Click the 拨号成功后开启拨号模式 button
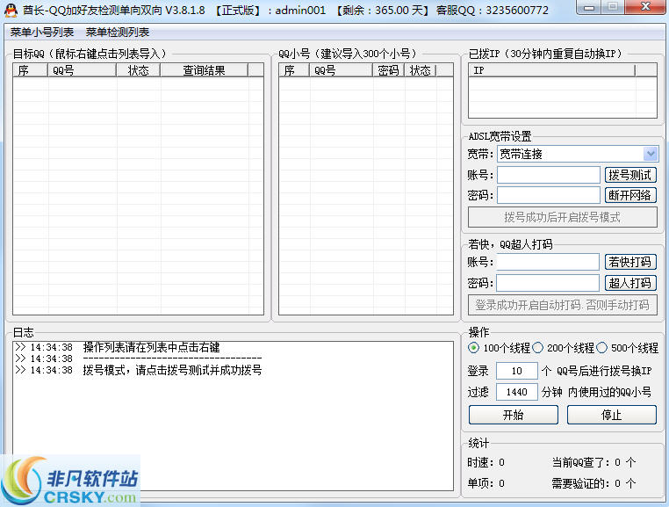This screenshot has height=507, width=669. (x=563, y=217)
